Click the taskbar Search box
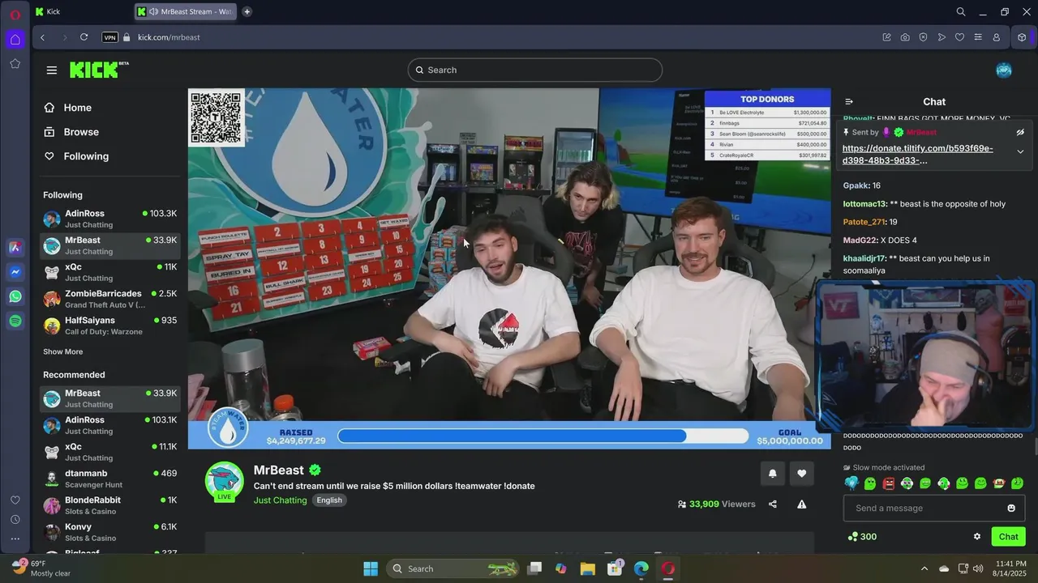 click(453, 568)
